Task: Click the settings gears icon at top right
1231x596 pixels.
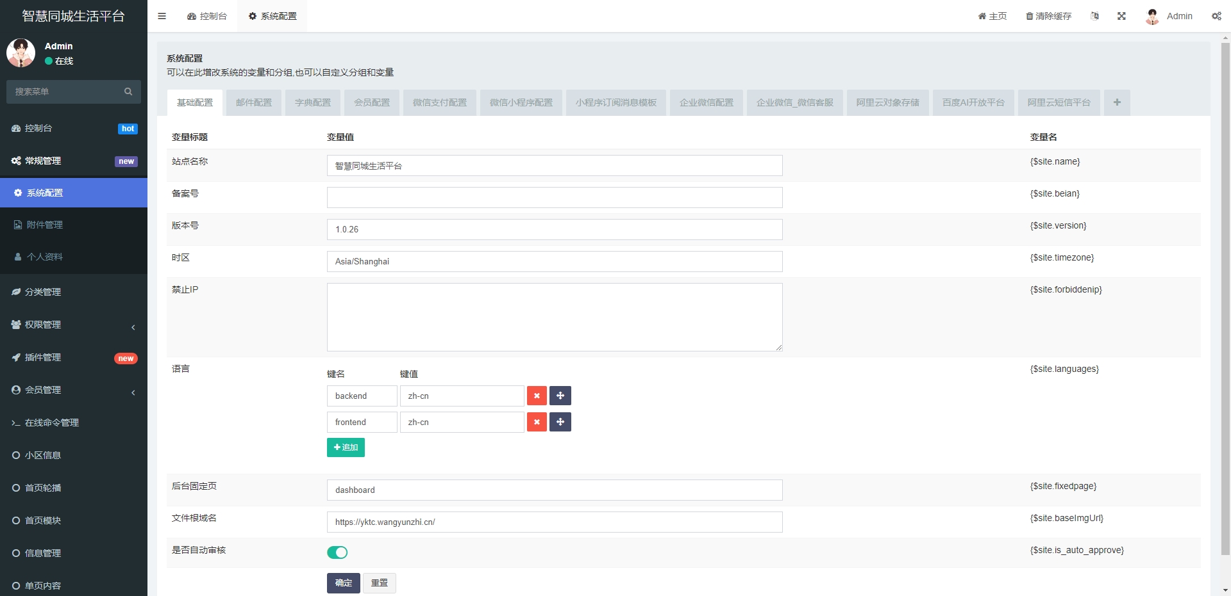Action: tap(1216, 16)
